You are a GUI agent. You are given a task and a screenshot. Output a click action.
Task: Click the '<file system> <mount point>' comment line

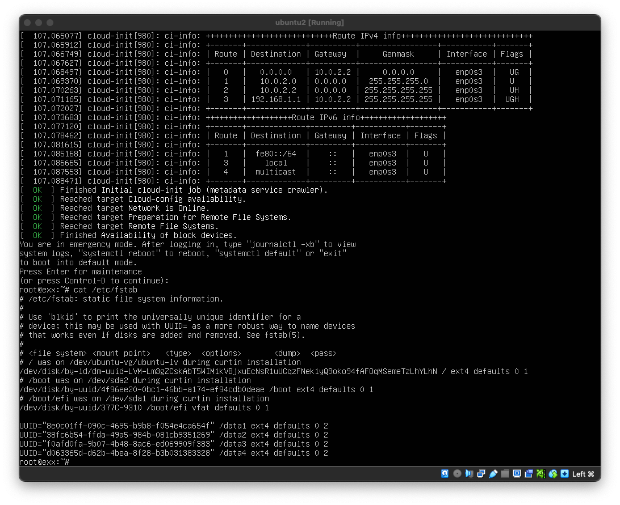click(178, 353)
